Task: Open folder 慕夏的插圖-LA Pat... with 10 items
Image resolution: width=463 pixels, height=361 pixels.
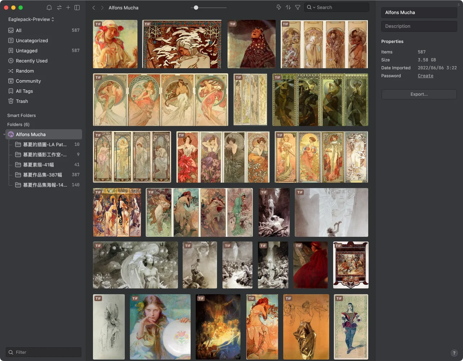Action: tap(46, 144)
